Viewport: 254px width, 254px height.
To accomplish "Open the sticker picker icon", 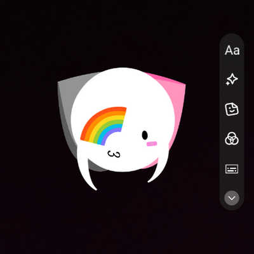I will tap(232, 109).
